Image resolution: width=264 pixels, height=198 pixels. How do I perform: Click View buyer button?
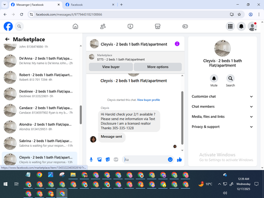pyautogui.click(x=111, y=67)
